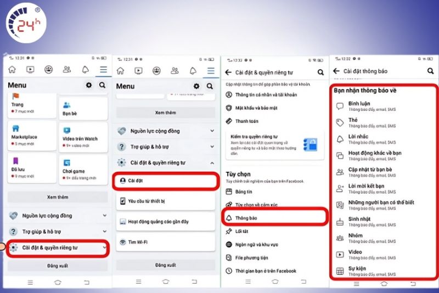
Task: Tap Đăng xuất in second screen
Action: pos(166,265)
